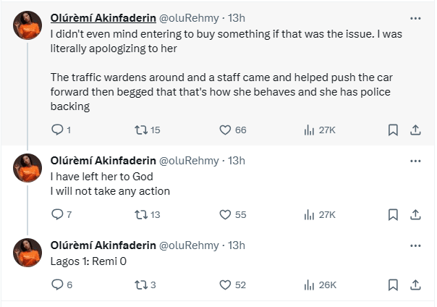
Task: Open more menu on "left her to God" tweet
Action: point(415,159)
